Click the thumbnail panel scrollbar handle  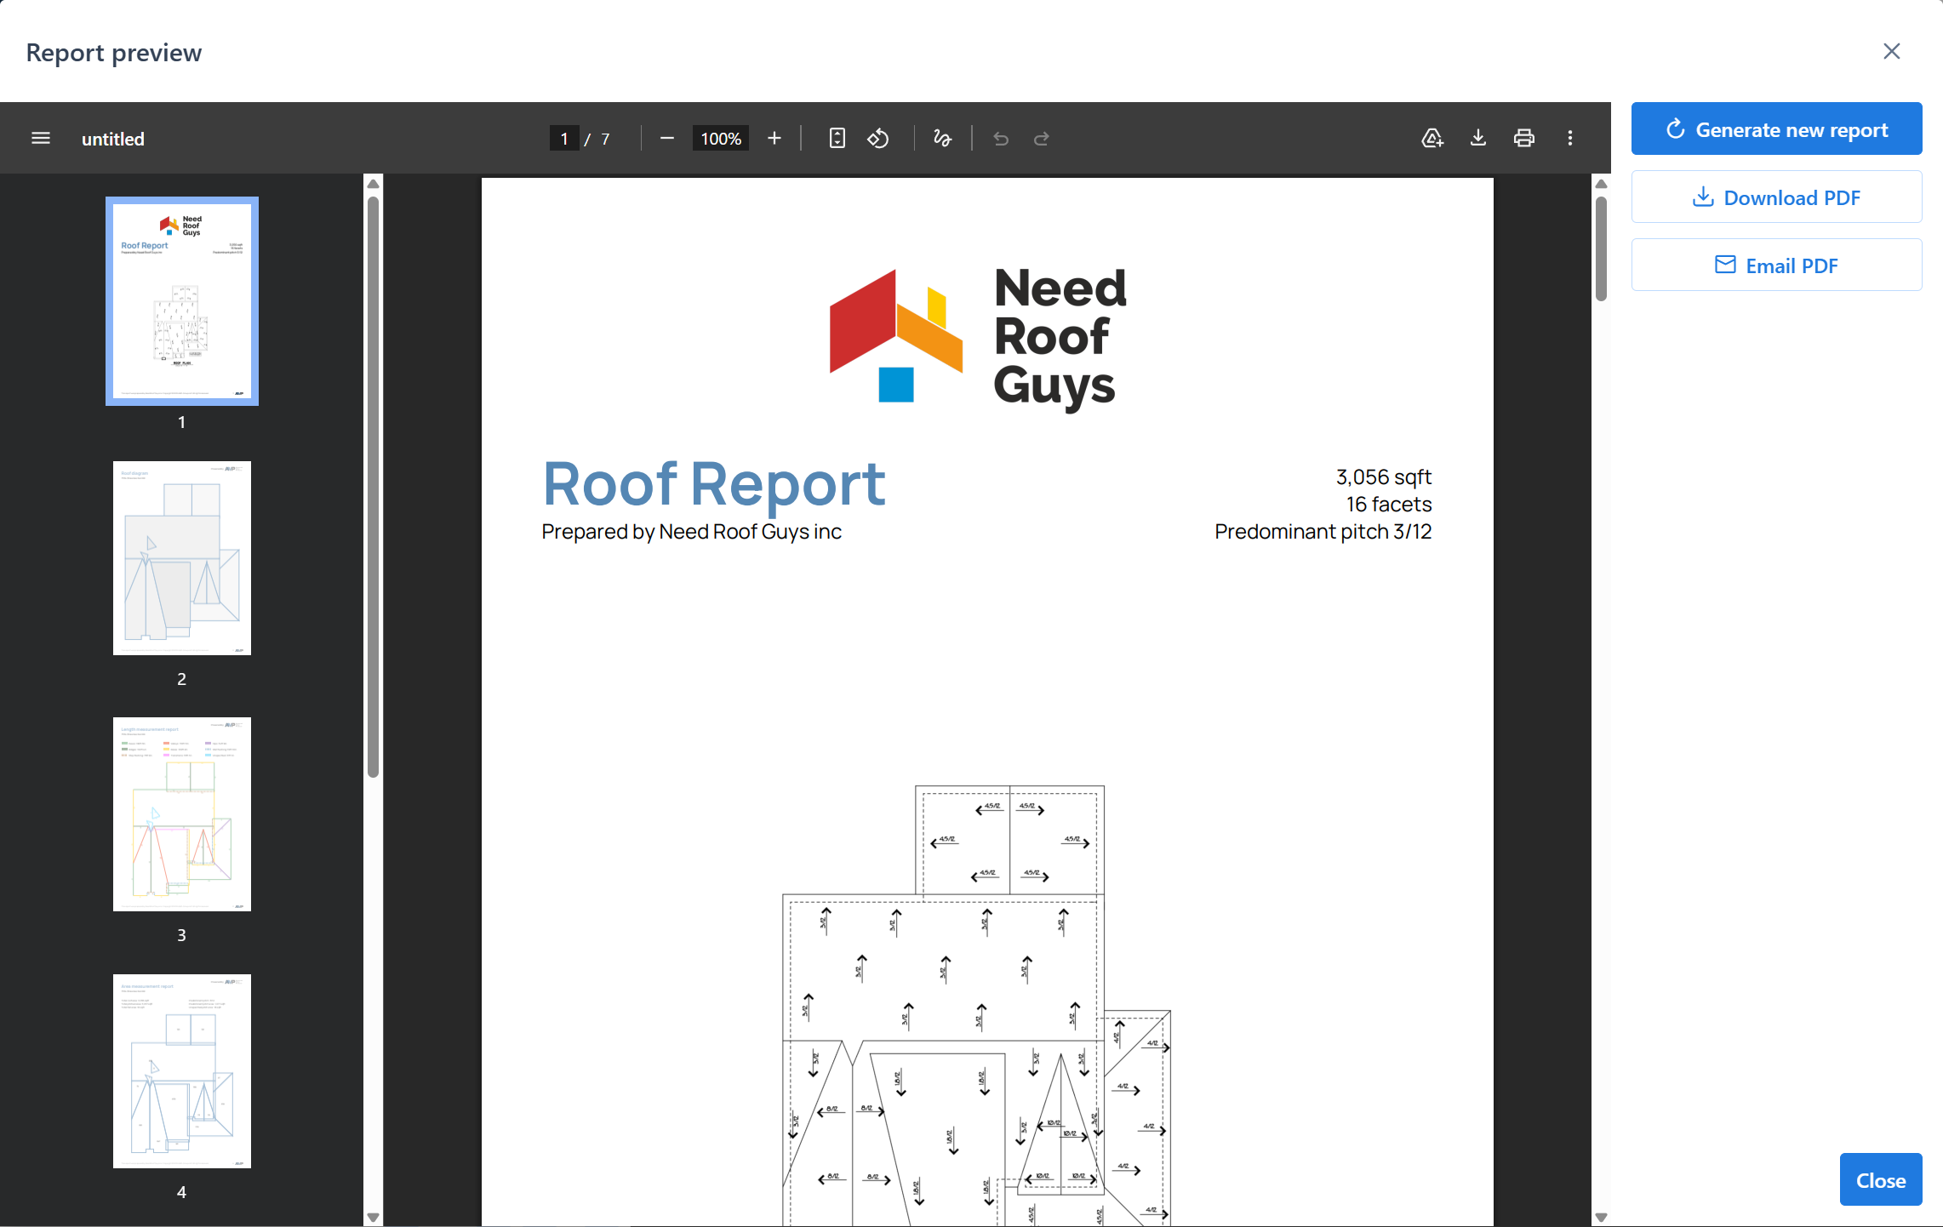373,487
